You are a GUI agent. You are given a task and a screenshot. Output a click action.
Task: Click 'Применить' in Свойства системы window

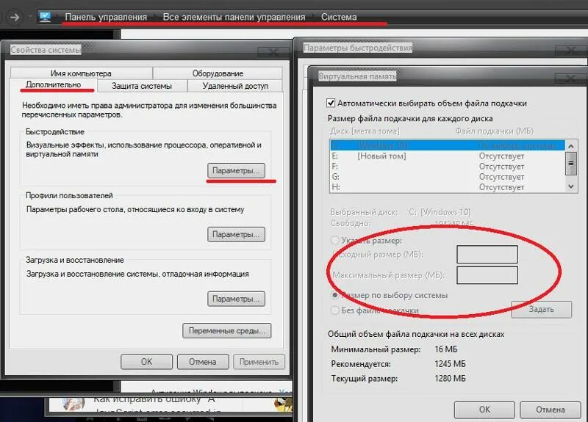259,362
